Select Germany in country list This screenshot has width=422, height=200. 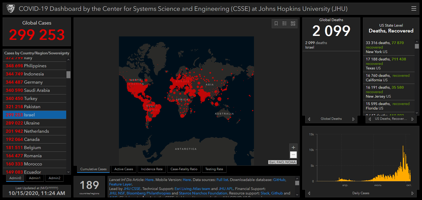click(35, 82)
